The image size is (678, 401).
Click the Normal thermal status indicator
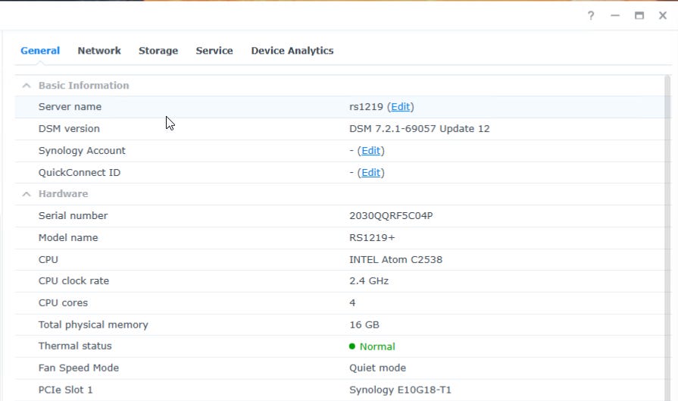pos(372,346)
